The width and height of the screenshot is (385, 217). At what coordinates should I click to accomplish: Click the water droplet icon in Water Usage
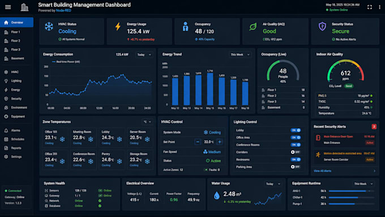[216, 195]
